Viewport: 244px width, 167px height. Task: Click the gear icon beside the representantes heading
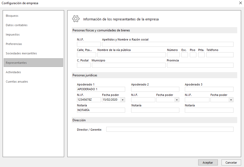click(x=76, y=19)
